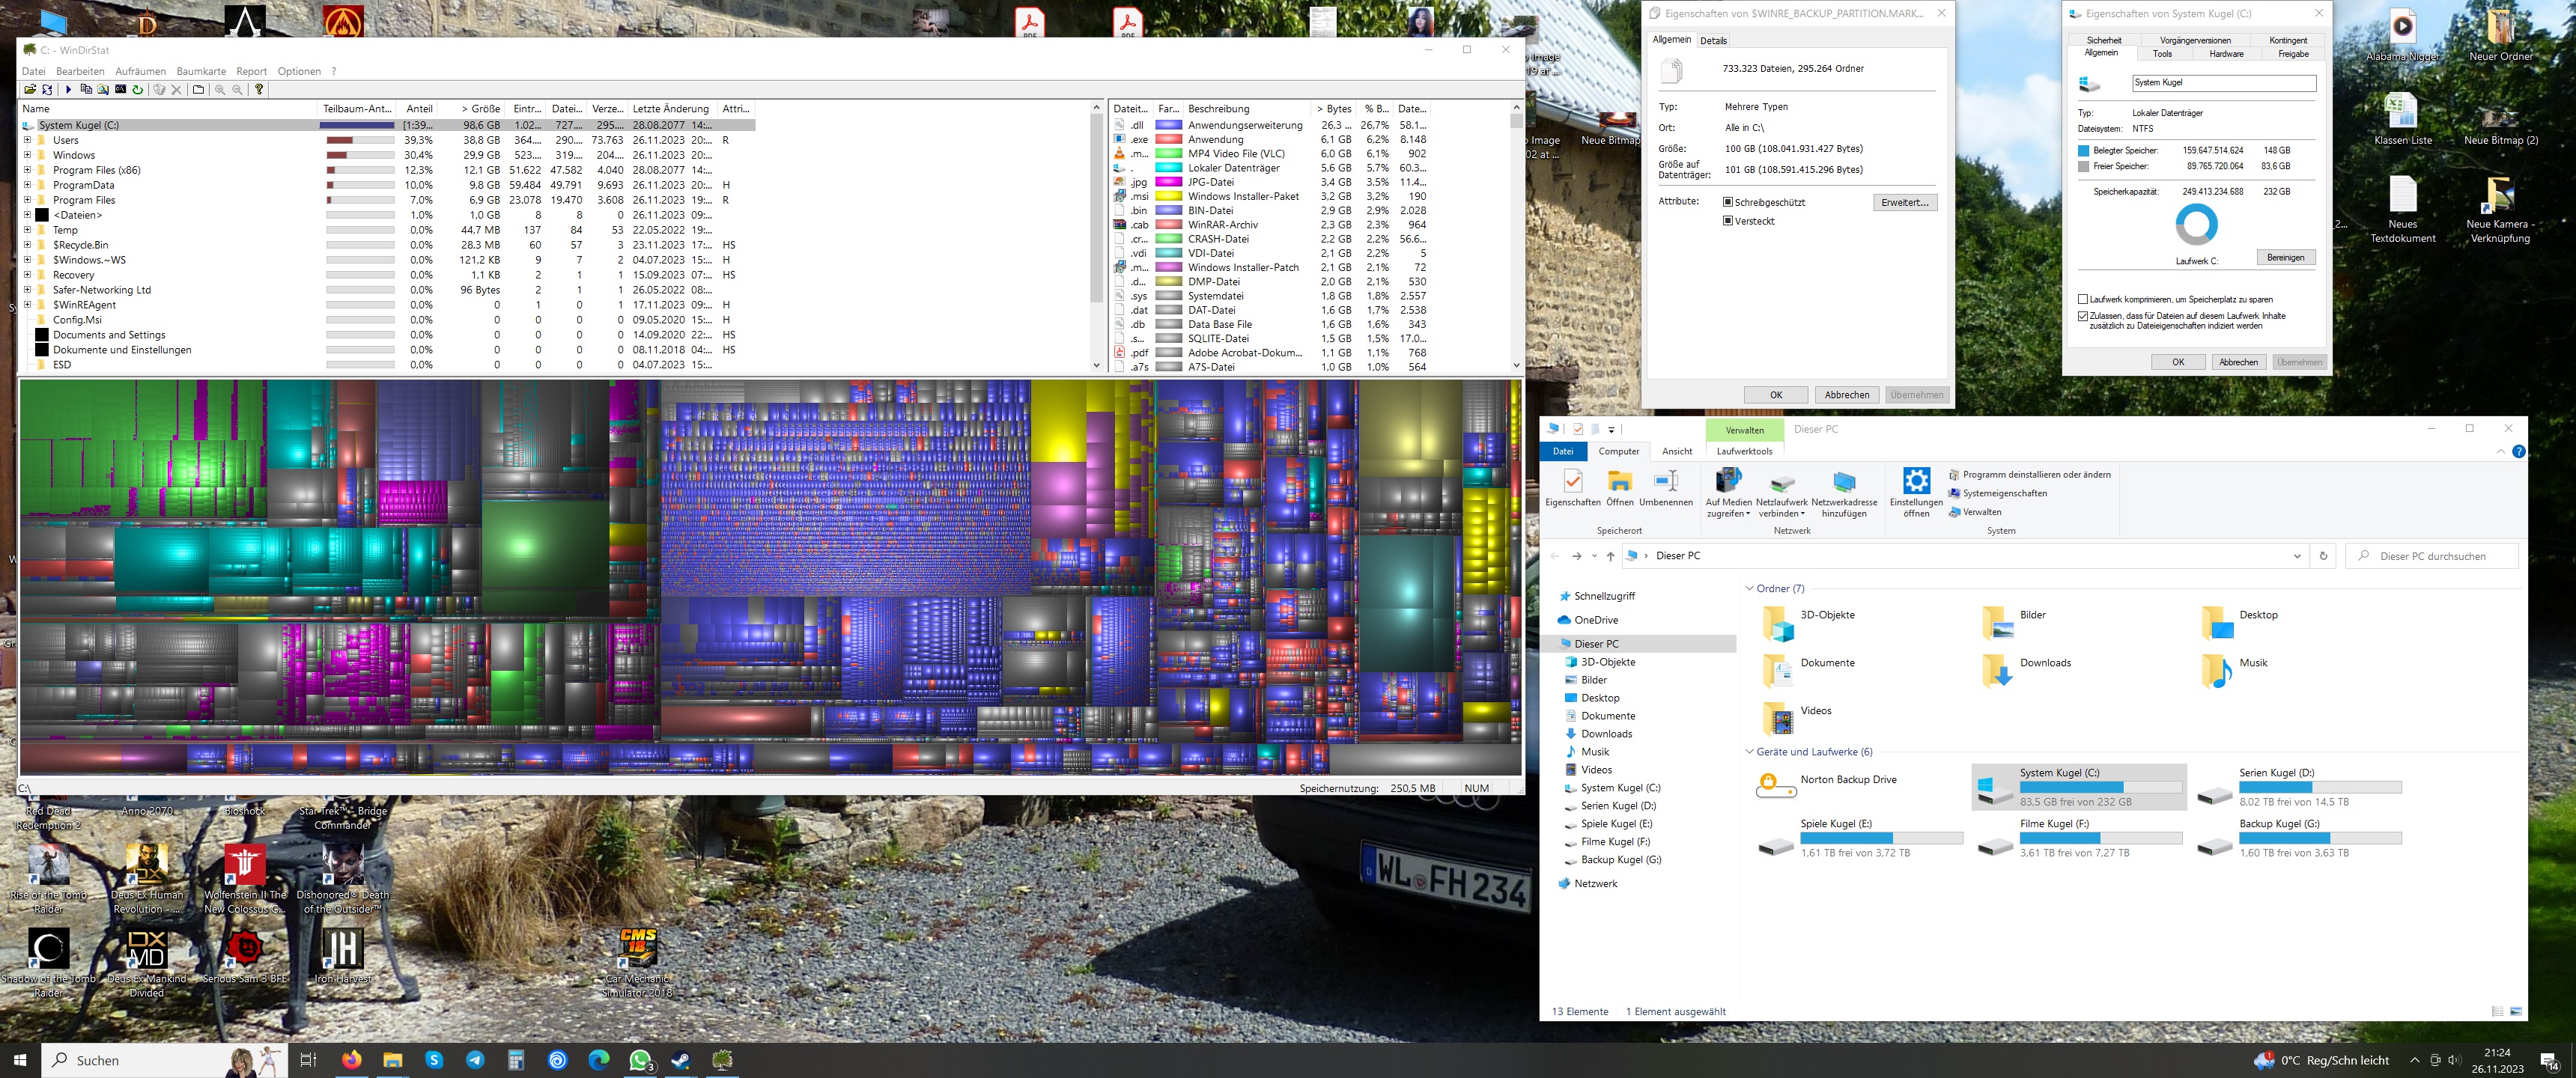This screenshot has width=2576, height=1078.
Task: Expand the Users folder tree node
Action: pos(27,140)
